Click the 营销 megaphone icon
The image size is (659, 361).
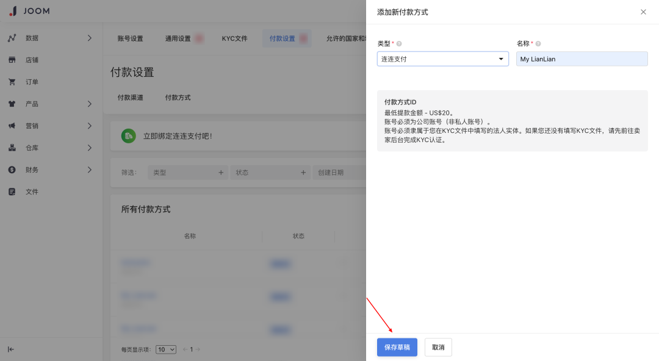[x=13, y=125]
